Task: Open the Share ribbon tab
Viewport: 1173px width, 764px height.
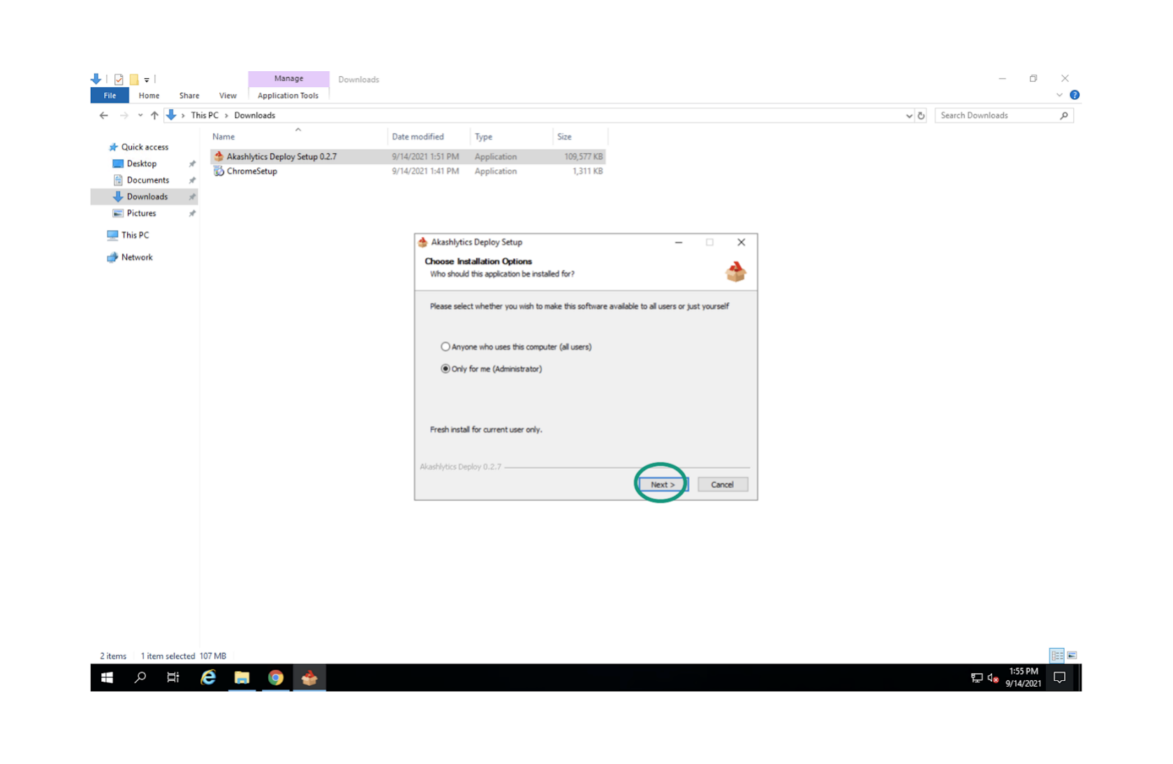Action: [x=189, y=96]
